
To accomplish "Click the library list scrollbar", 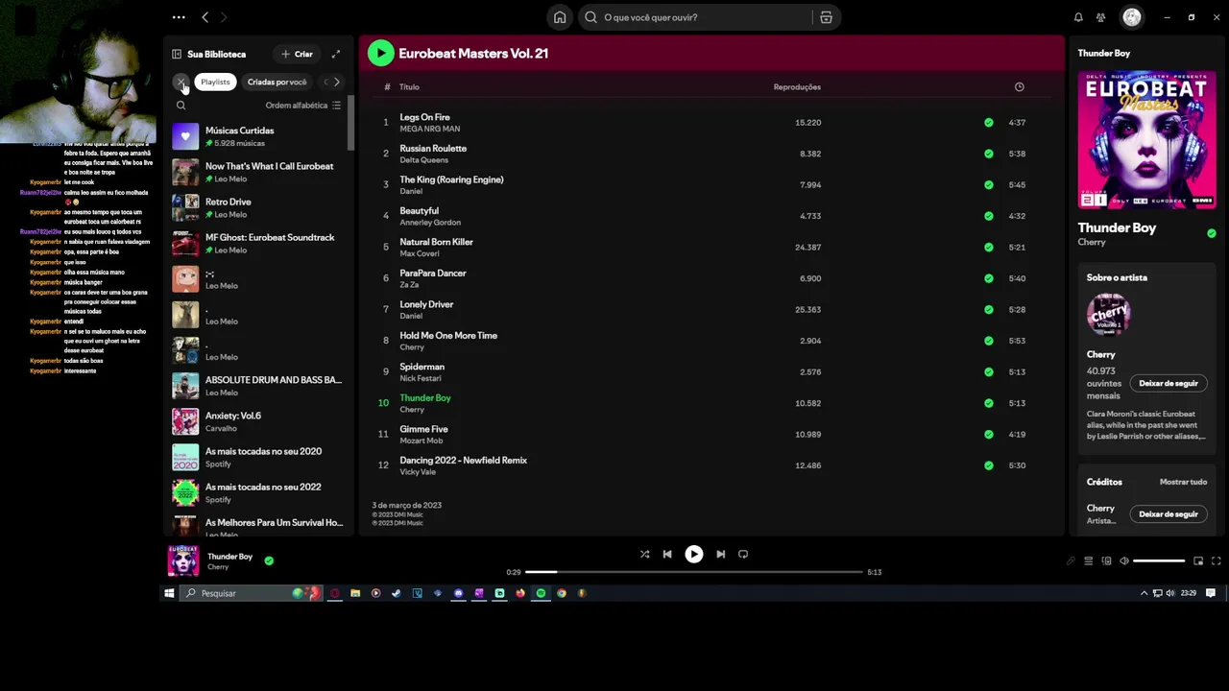I will pyautogui.click(x=351, y=123).
